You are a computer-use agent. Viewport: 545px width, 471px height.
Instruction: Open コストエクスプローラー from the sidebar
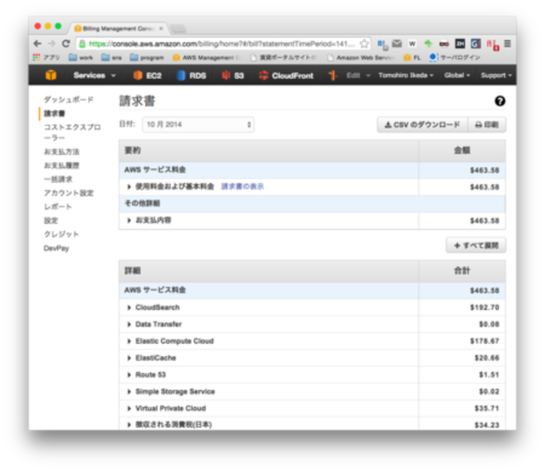[72, 132]
